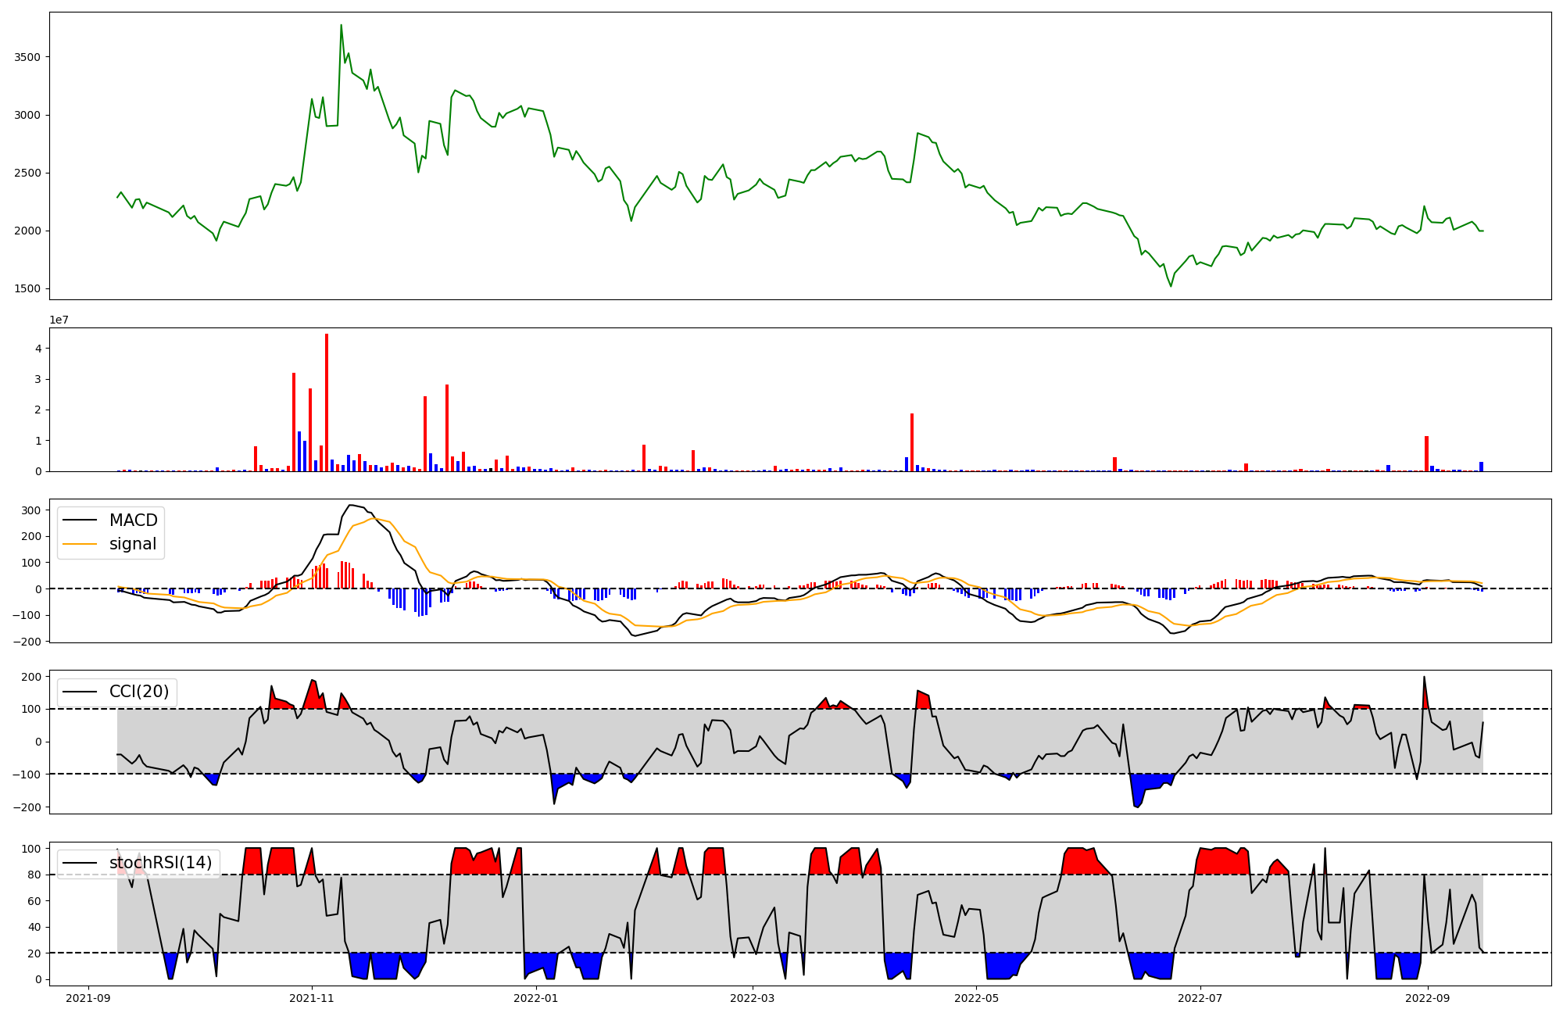This screenshot has width=1563, height=1016.
Task: Click the orange signal legend line
Action: click(x=80, y=545)
